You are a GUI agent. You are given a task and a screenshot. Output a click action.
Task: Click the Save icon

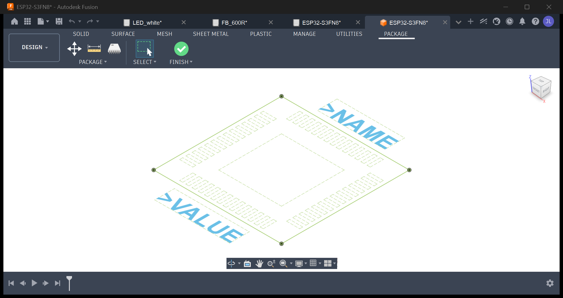[x=59, y=22]
